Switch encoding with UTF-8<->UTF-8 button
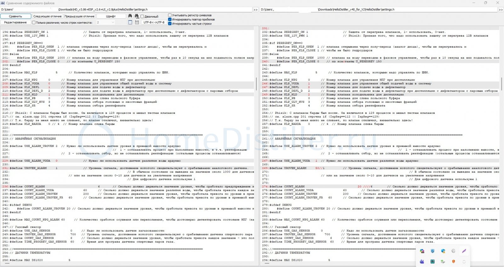504x267 pixels. tap(154, 22)
